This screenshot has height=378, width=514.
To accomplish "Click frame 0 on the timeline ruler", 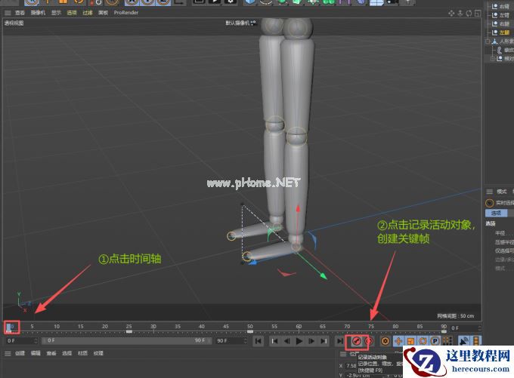I will pyautogui.click(x=11, y=327).
